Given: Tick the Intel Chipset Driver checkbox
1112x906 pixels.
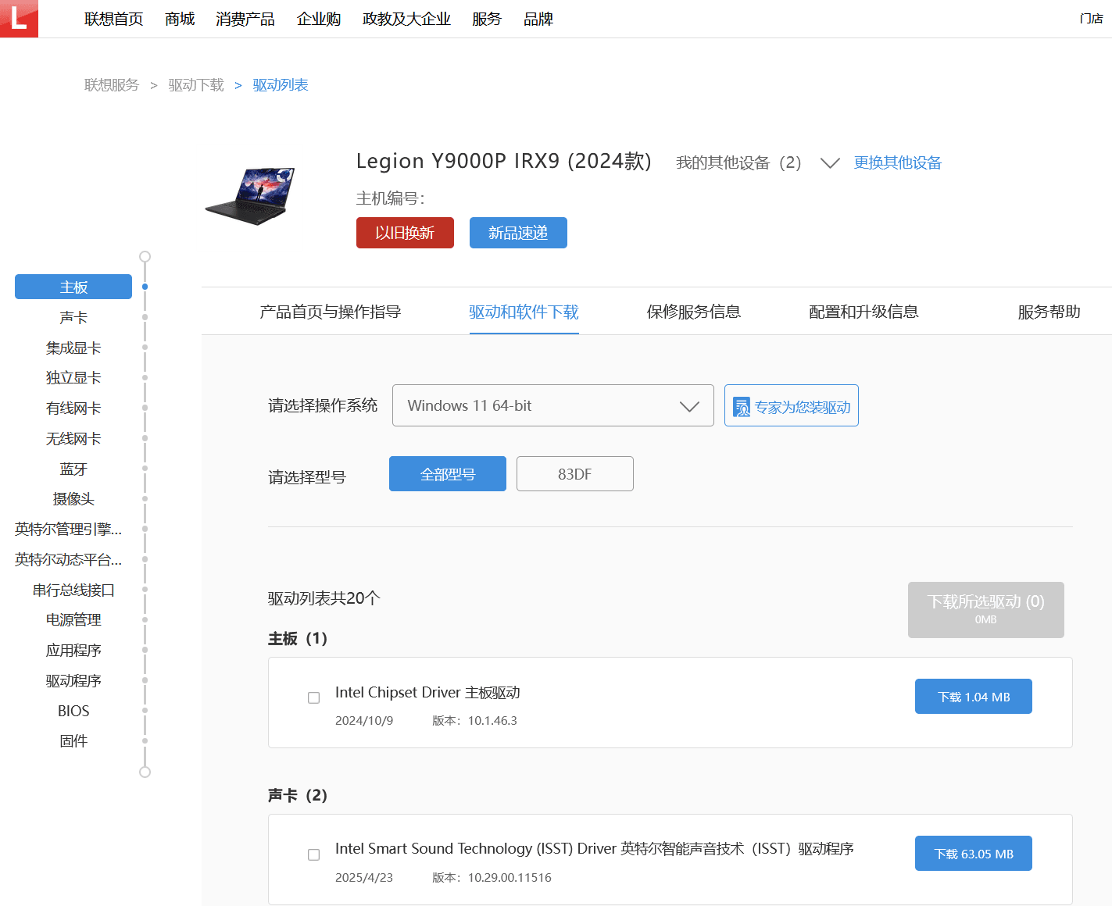Looking at the screenshot, I should 314,697.
